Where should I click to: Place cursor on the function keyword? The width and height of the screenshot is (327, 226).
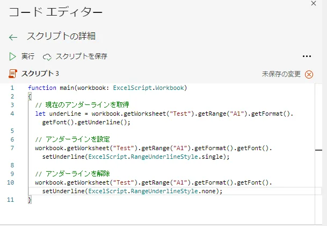[x=41, y=88]
